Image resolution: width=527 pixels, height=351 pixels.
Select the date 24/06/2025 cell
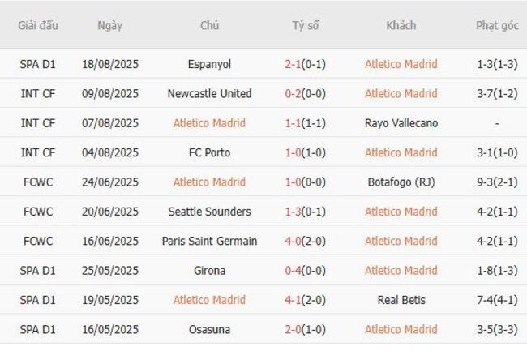[x=110, y=182]
